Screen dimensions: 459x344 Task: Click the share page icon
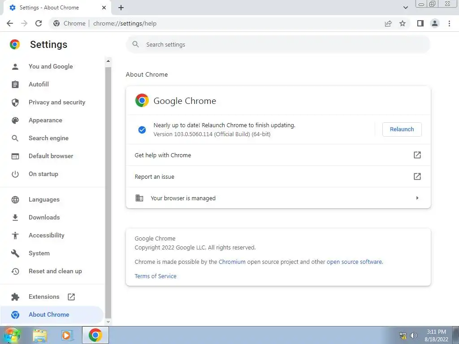(x=388, y=23)
